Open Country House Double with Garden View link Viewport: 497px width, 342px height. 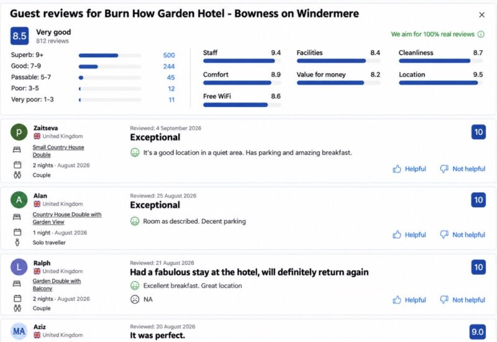pos(67,218)
